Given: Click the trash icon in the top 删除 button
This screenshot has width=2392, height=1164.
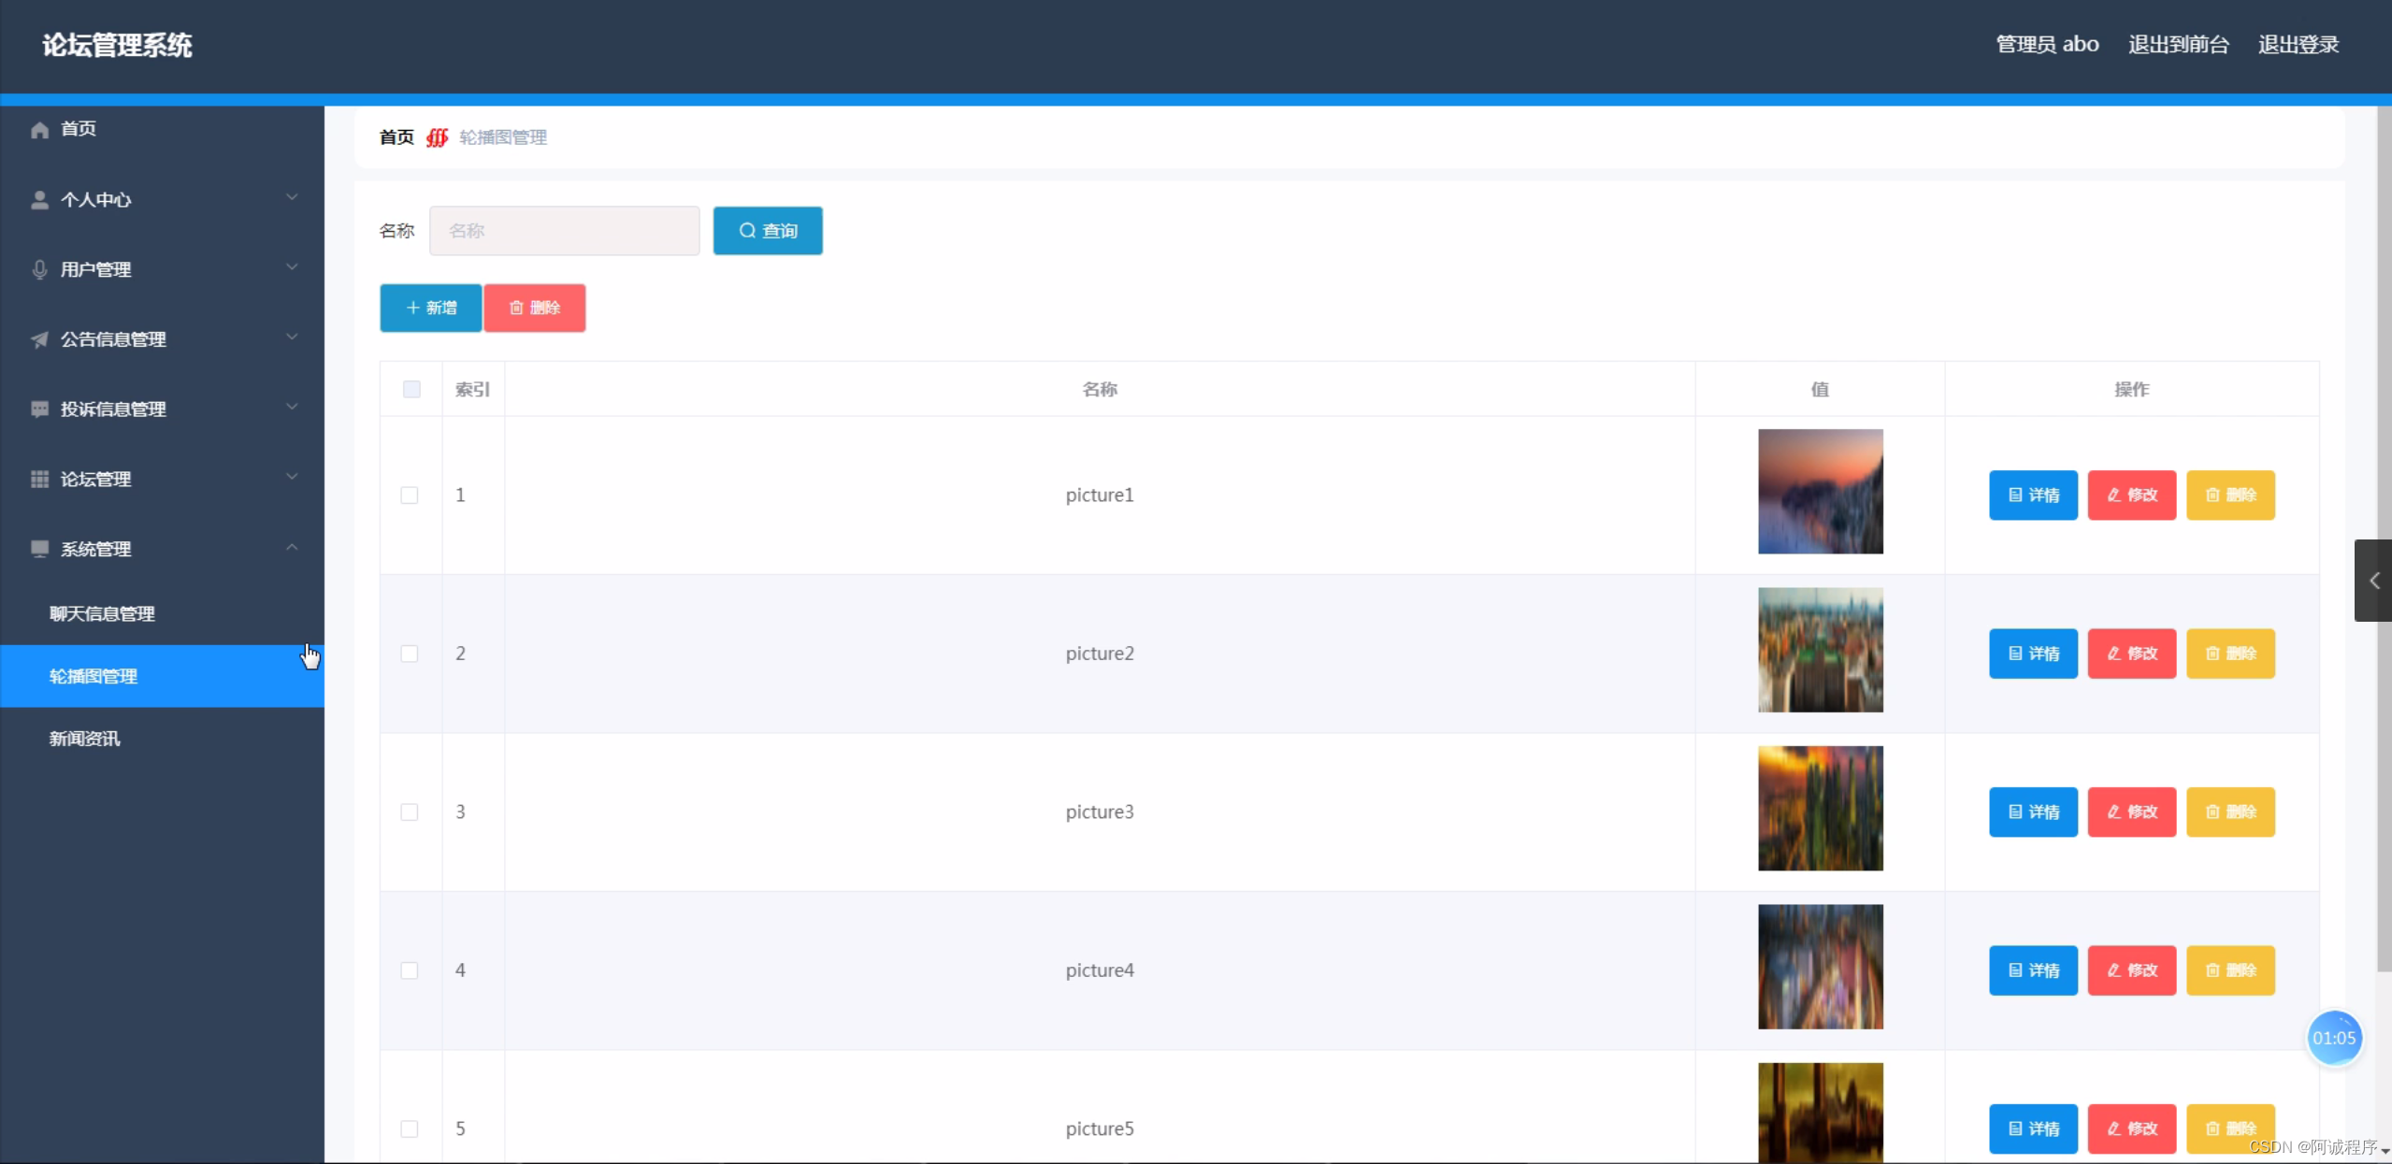Looking at the screenshot, I should tap(515, 308).
